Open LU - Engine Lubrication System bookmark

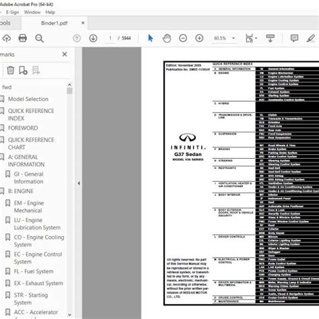click(37, 223)
